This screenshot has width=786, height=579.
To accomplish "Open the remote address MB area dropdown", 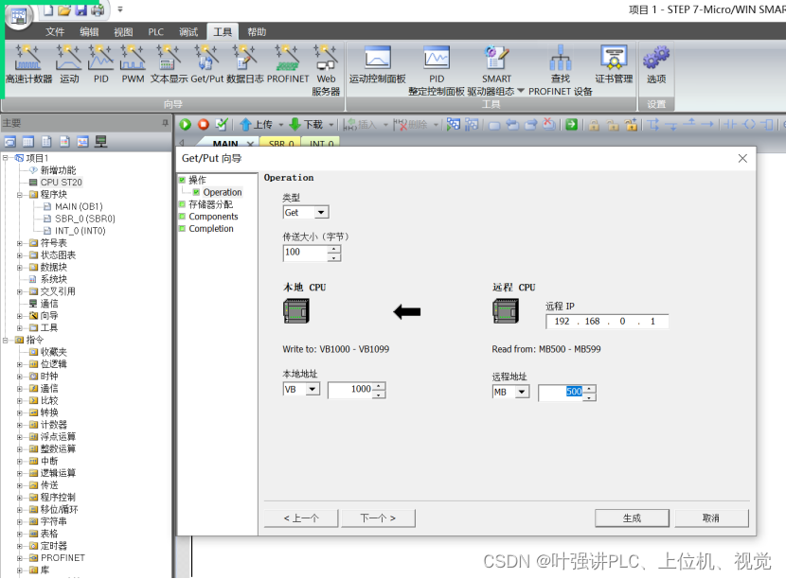I will (x=523, y=392).
